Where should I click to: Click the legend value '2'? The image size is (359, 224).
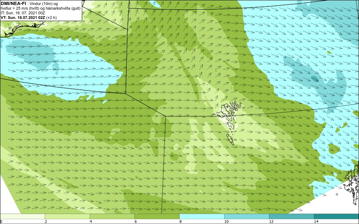pos(46,221)
